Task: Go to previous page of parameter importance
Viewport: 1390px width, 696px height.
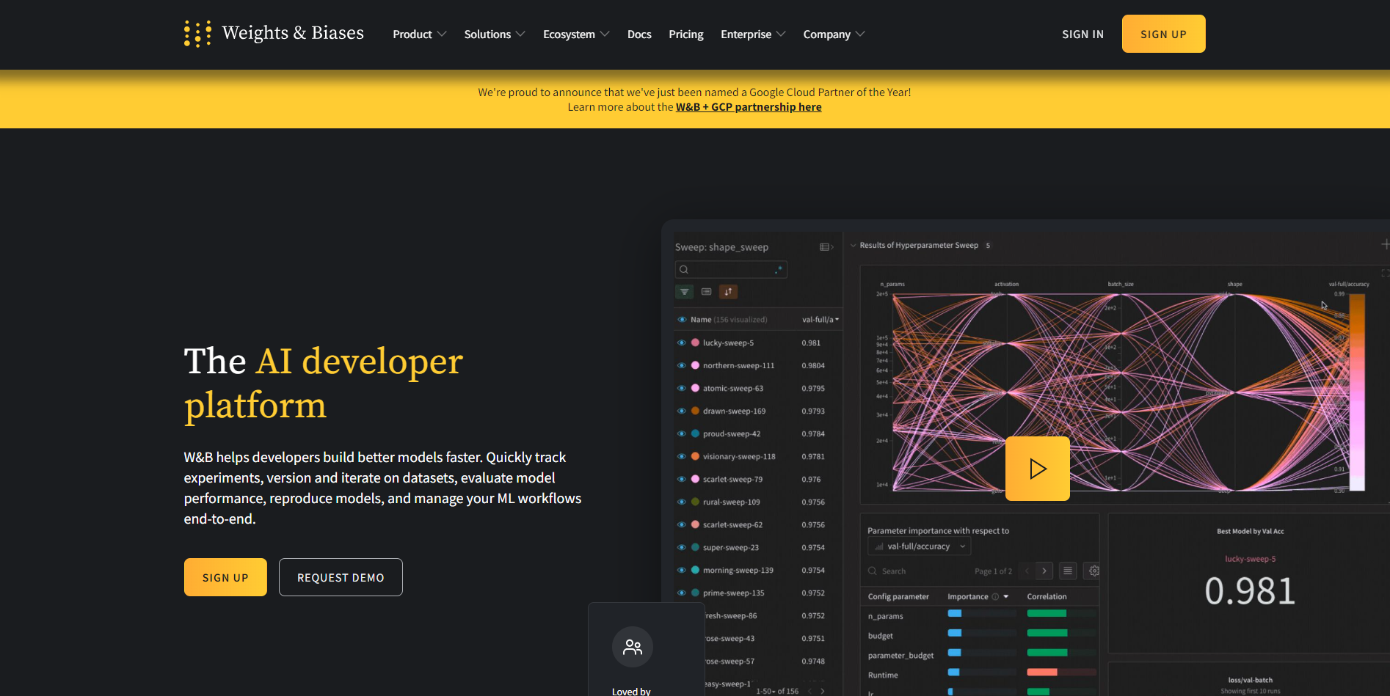Action: [1027, 571]
